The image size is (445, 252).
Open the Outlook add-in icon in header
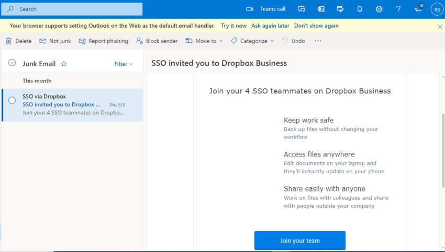pos(321,9)
